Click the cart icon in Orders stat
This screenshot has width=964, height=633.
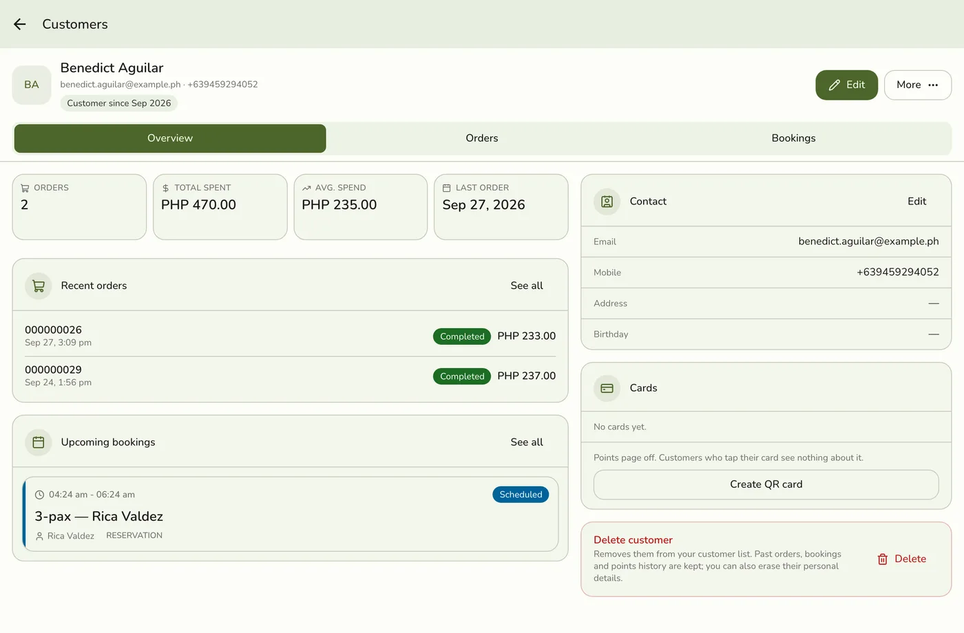[x=25, y=188]
